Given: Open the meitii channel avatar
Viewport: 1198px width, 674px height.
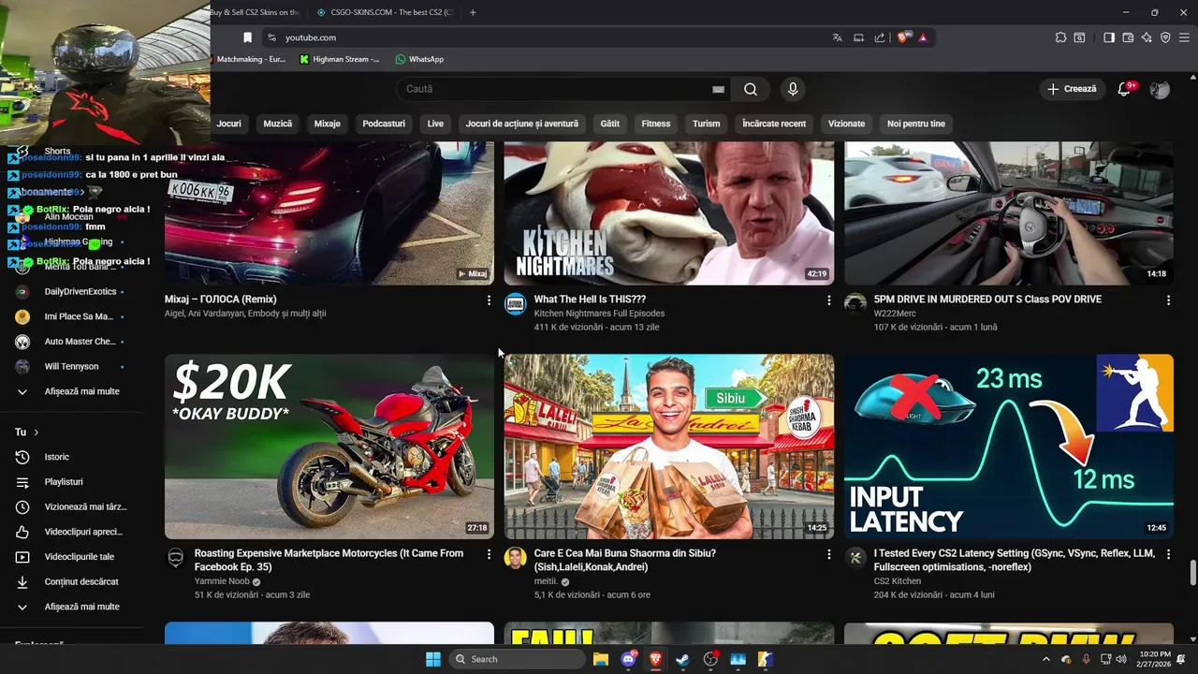Looking at the screenshot, I should tap(516, 558).
